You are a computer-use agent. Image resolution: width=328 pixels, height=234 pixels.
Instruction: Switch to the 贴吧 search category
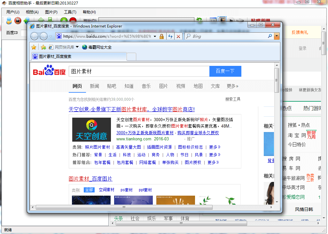tap(112, 86)
